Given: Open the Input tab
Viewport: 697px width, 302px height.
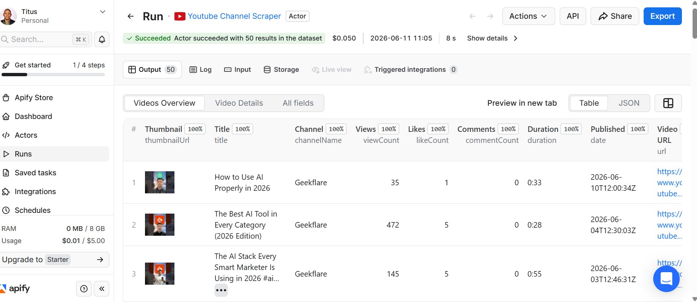Looking at the screenshot, I should point(237,70).
